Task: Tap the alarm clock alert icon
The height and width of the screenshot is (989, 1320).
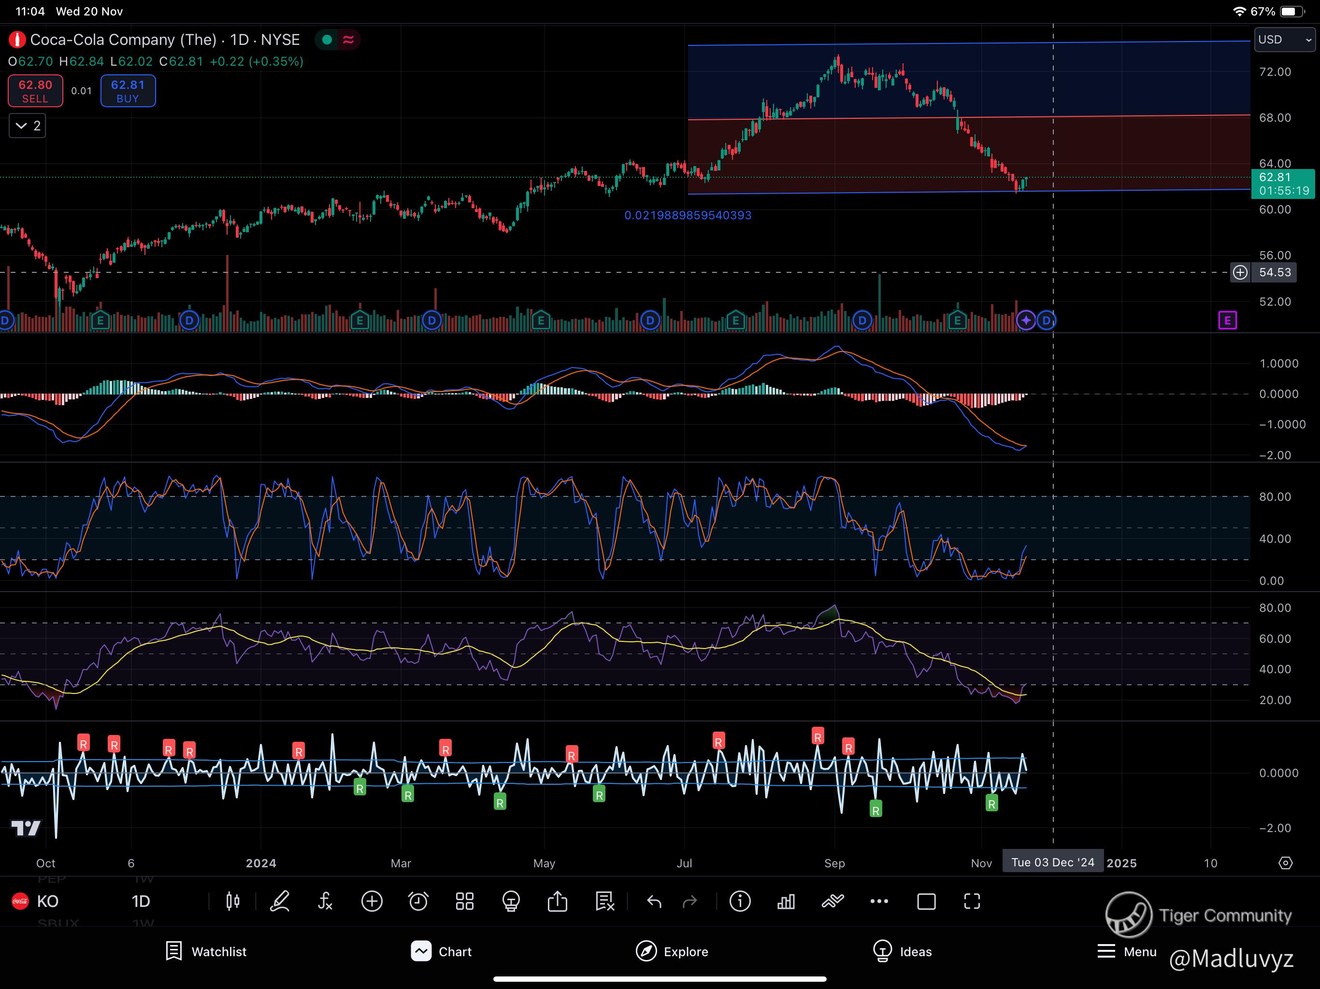Action: point(418,901)
